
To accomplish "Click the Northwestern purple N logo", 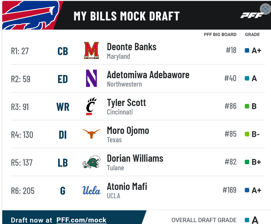I will pyautogui.click(x=91, y=78).
